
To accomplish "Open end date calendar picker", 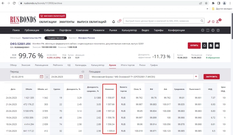I will 81,77.
